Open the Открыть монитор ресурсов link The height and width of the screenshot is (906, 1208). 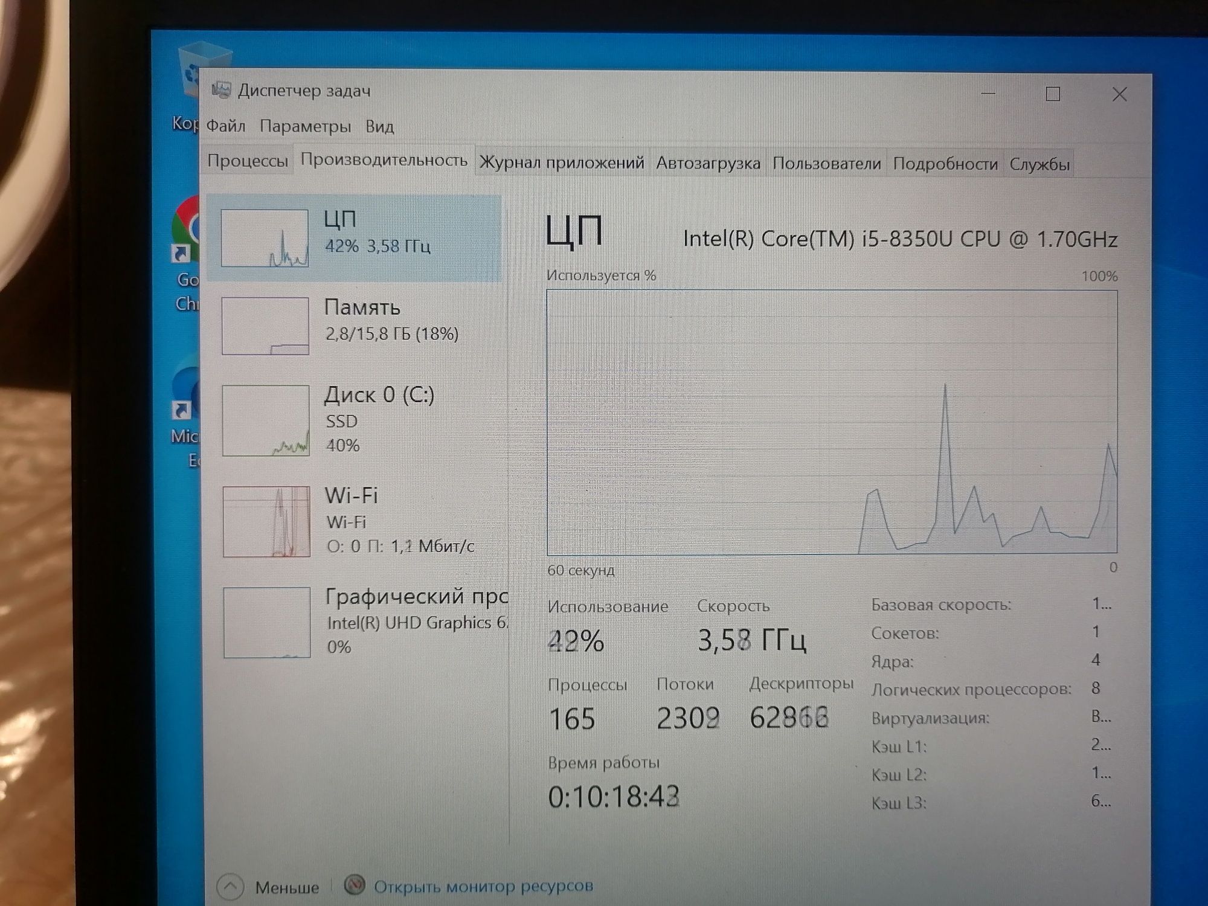[x=483, y=886]
